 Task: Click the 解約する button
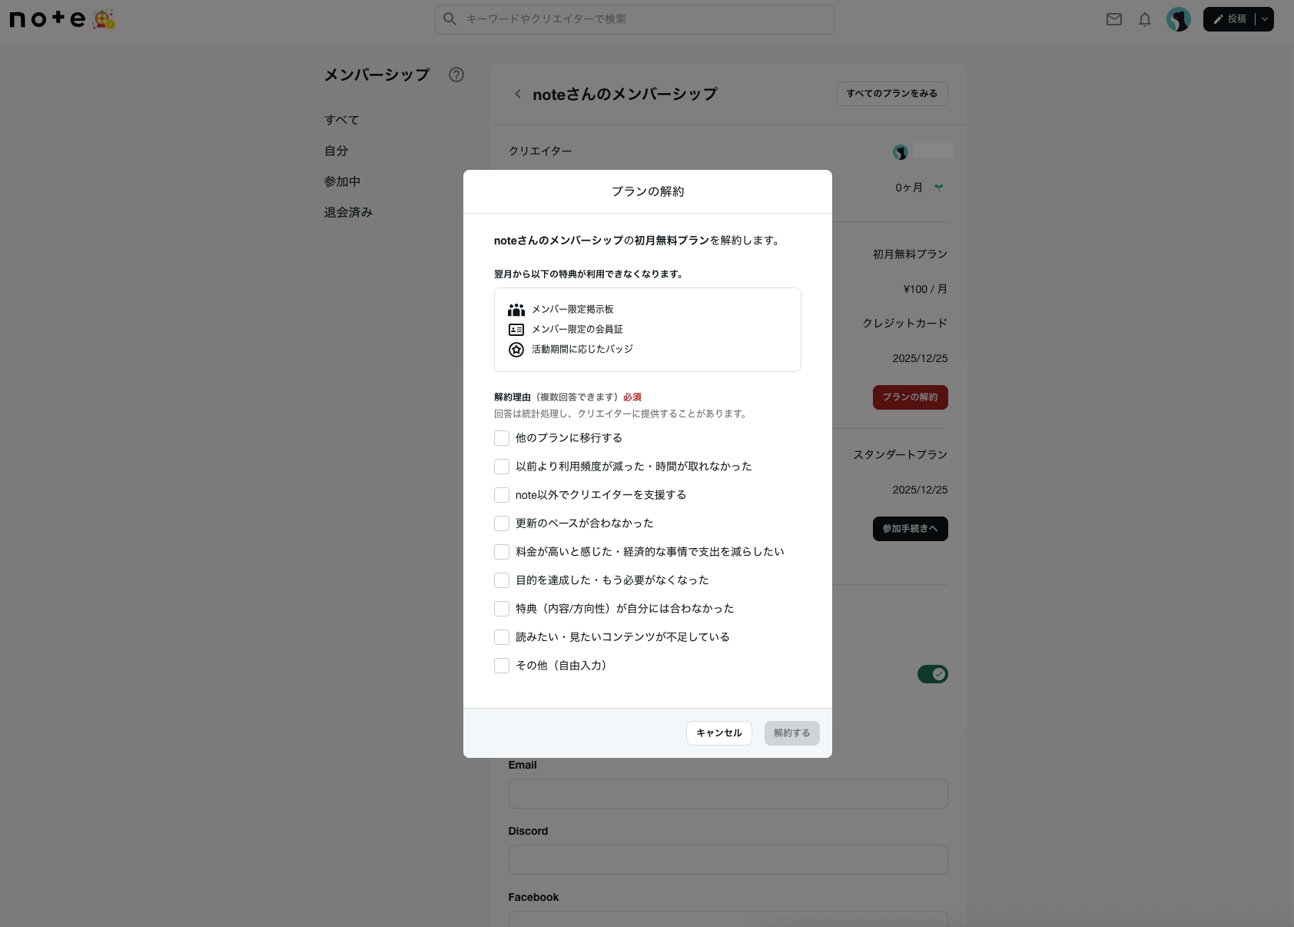(792, 733)
